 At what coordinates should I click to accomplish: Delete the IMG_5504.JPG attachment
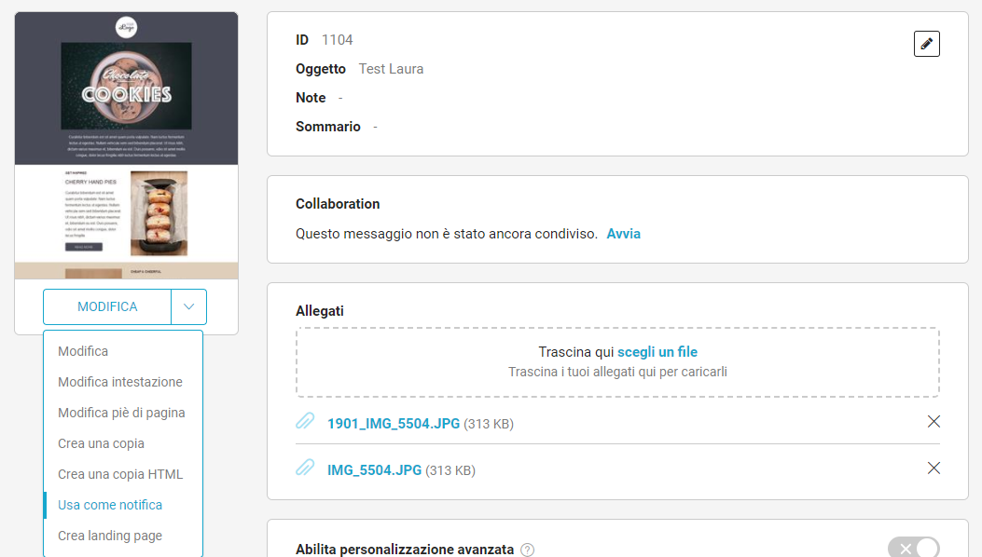pyautogui.click(x=934, y=469)
